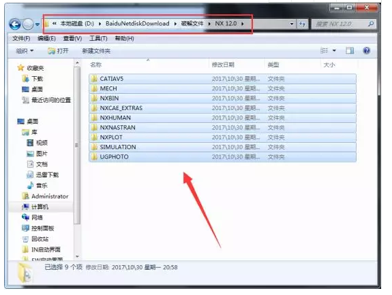Click CATIAV5 modified date 2017\10\30 cell
Viewport: 392px width, 295px height.
[x=236, y=79]
